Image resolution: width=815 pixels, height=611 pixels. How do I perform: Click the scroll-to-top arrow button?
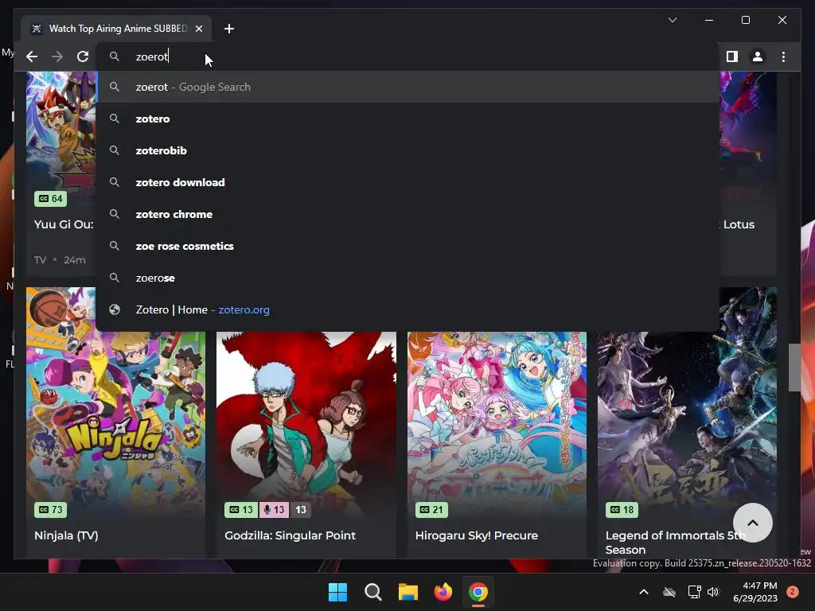753,523
